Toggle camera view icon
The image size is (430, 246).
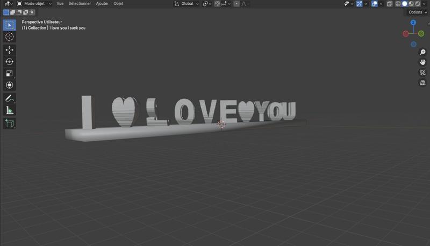point(422,73)
